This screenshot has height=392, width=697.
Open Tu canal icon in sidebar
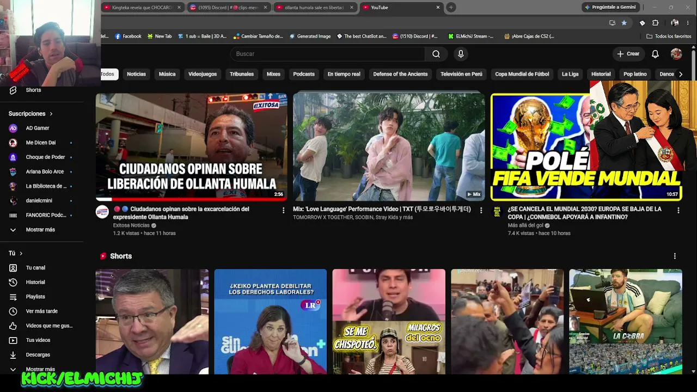[13, 268]
